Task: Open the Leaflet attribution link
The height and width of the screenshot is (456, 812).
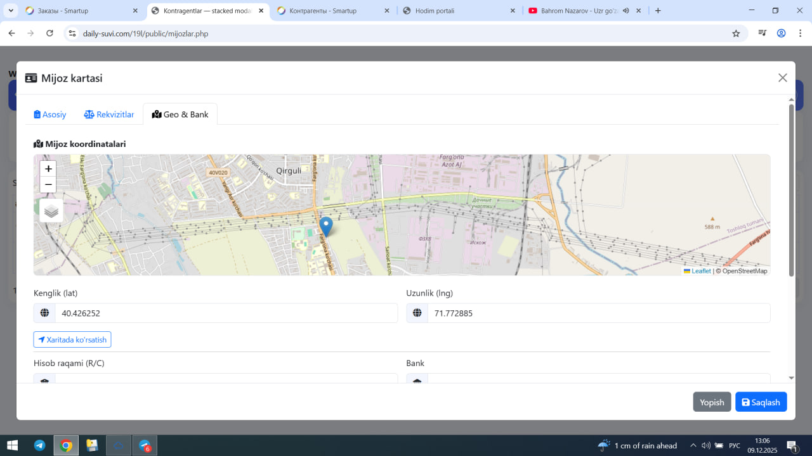Action: tap(700, 271)
